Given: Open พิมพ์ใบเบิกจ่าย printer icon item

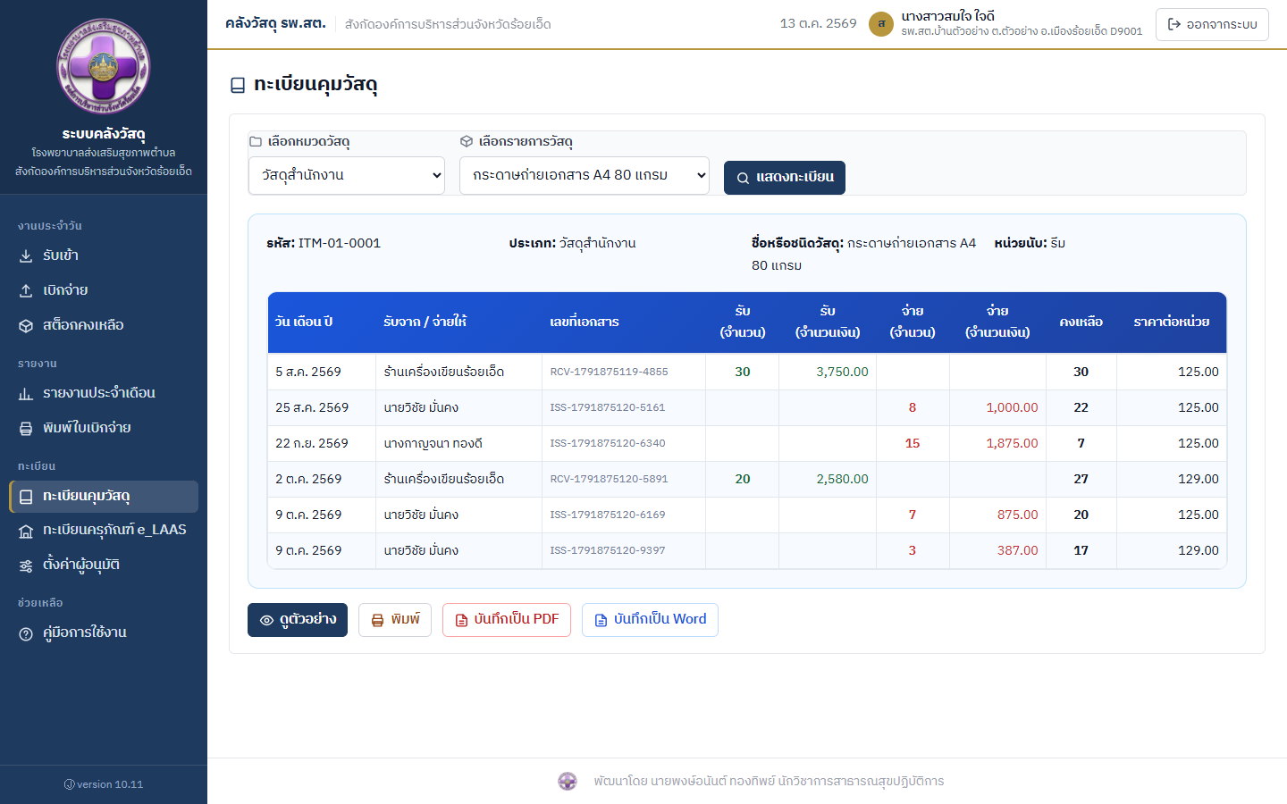Looking at the screenshot, I should click(x=104, y=428).
